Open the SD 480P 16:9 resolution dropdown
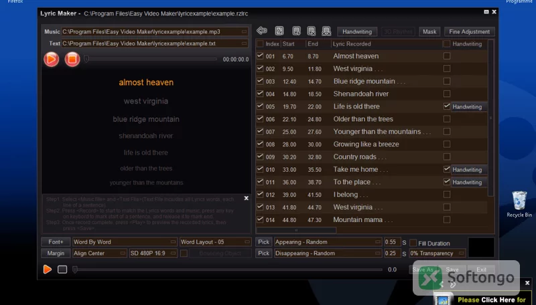Image resolution: width=536 pixels, height=305 pixels. coord(153,253)
